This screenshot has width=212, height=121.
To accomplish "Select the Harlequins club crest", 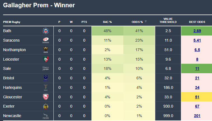I will 46,87.
